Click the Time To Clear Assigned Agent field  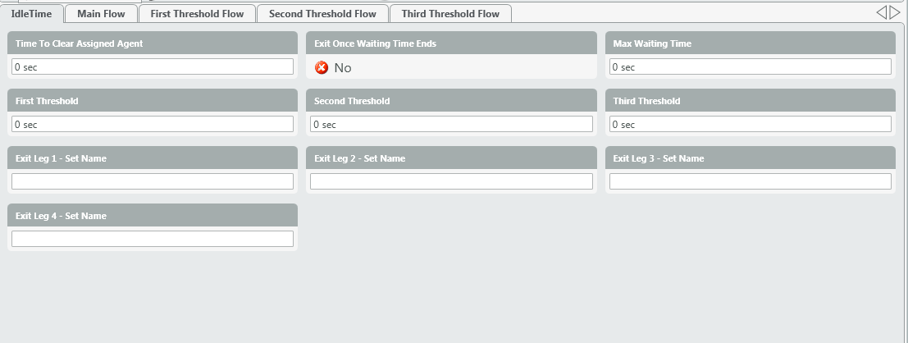(x=153, y=67)
